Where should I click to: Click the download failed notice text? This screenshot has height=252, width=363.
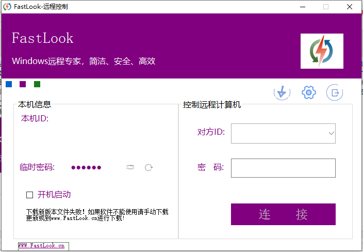(97, 215)
